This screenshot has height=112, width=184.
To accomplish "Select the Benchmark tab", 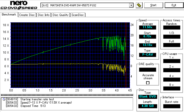I will pos(9,15).
